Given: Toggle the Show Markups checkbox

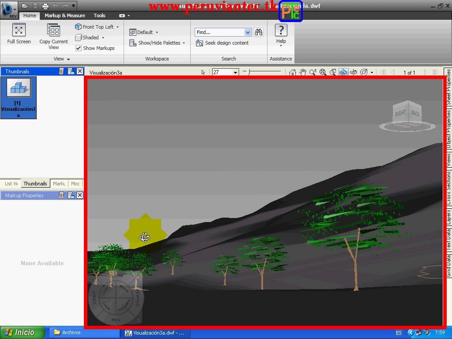Looking at the screenshot, I should click(79, 48).
